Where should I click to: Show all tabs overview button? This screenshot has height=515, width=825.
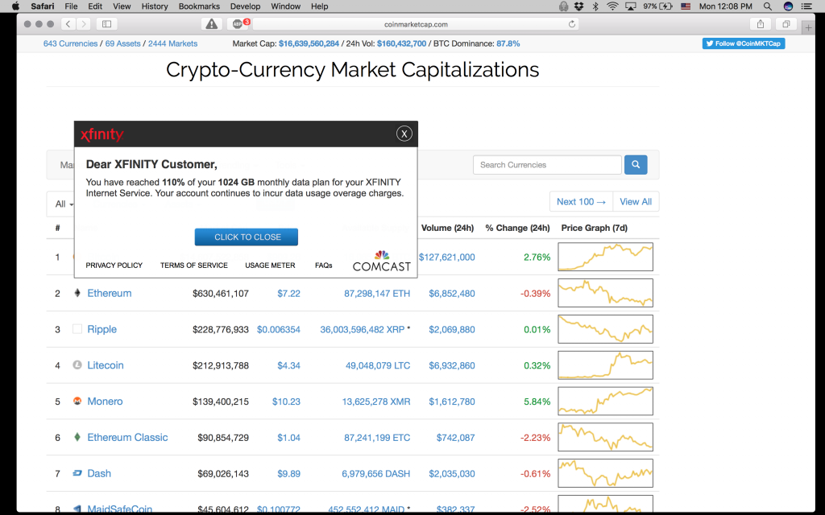point(786,23)
